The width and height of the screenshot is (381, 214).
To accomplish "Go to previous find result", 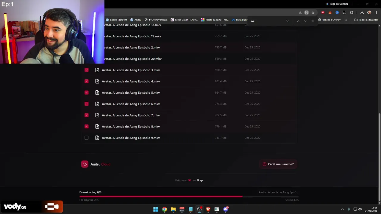I will pyautogui.click(x=298, y=21).
